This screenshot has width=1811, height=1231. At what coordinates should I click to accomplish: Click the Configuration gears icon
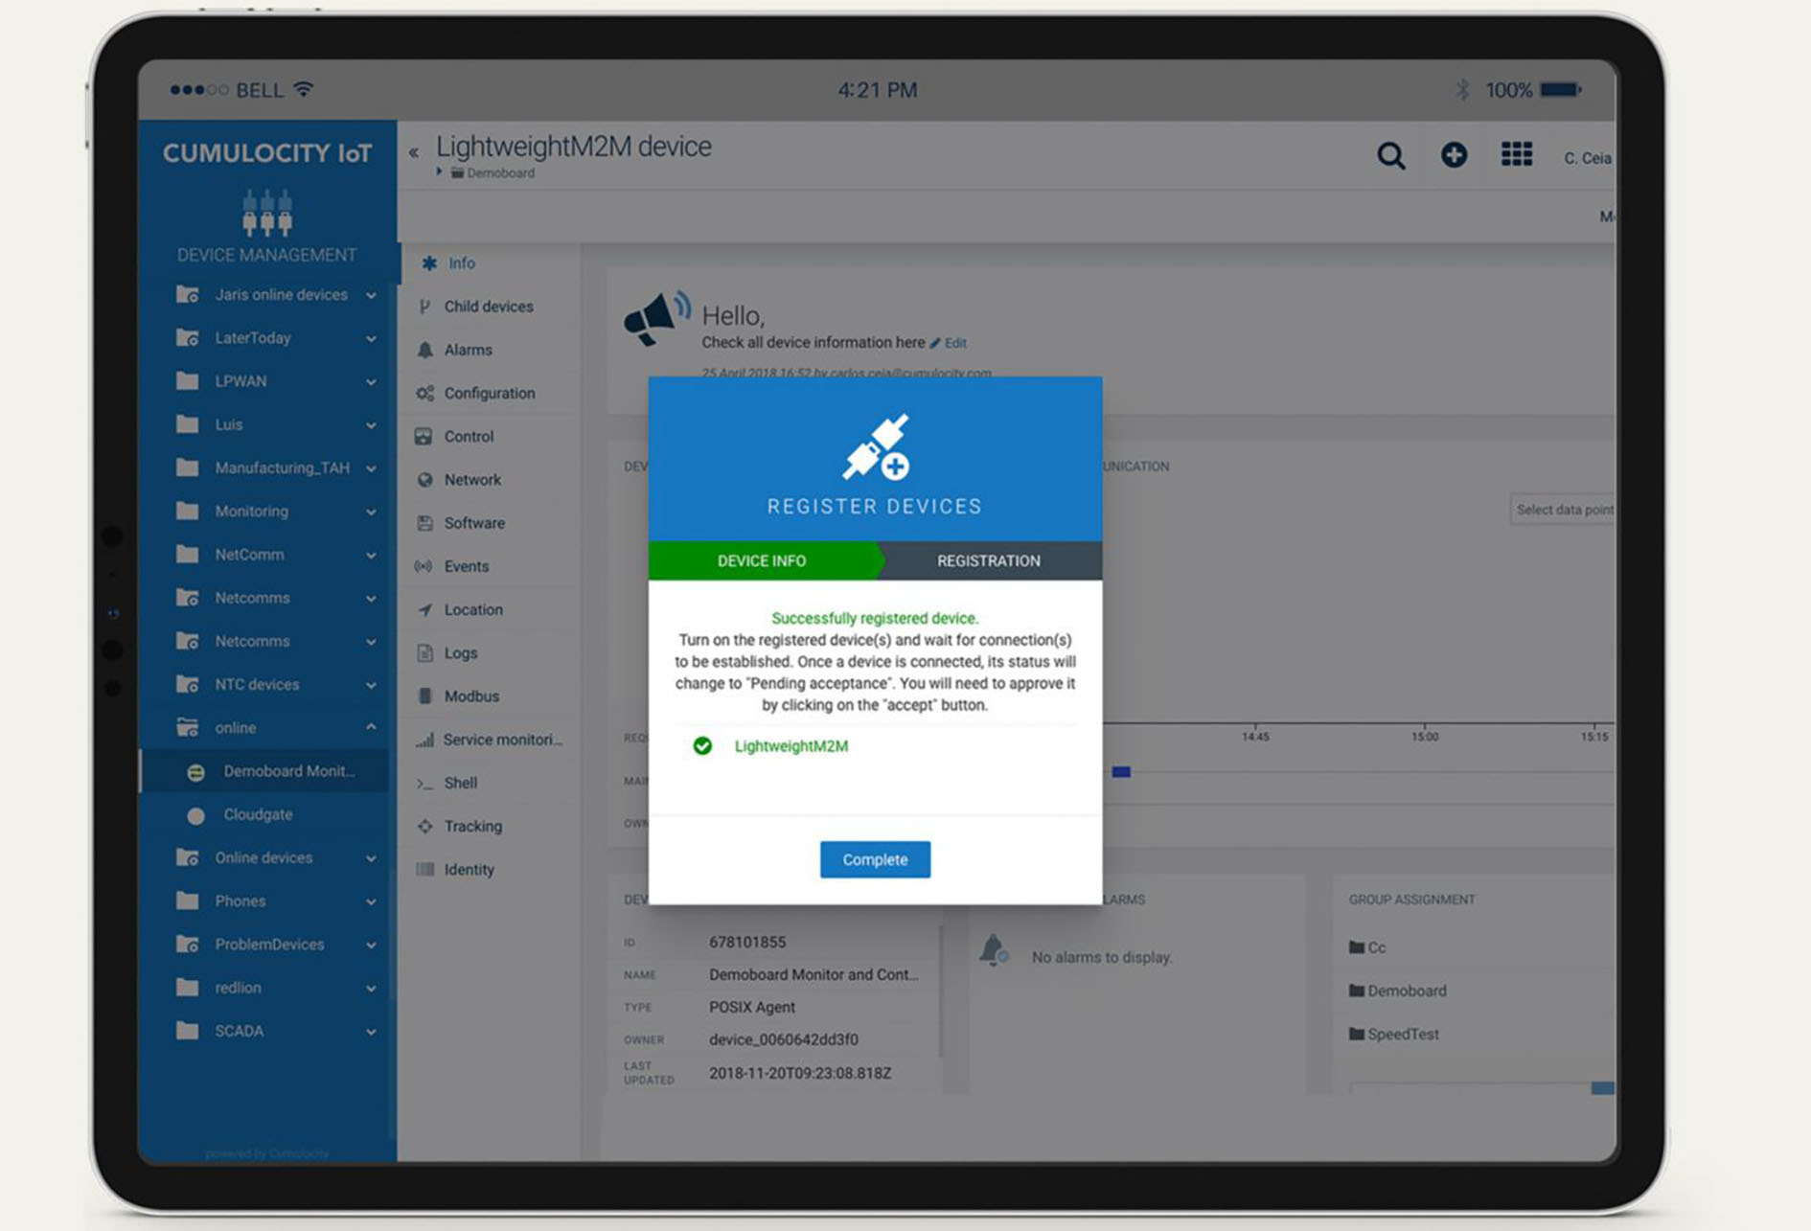click(x=425, y=393)
